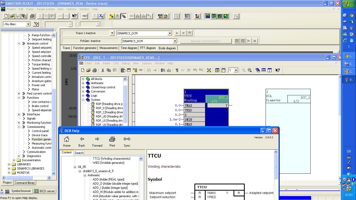Open the Target system menu in SCOUT
The height and width of the screenshot is (200, 356).
pyautogui.click(x=46, y=9)
